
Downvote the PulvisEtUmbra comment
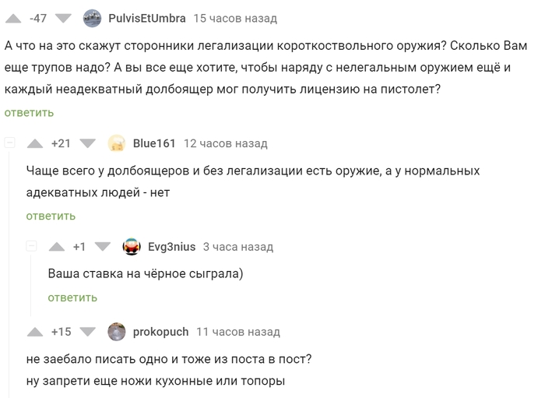pos(65,18)
